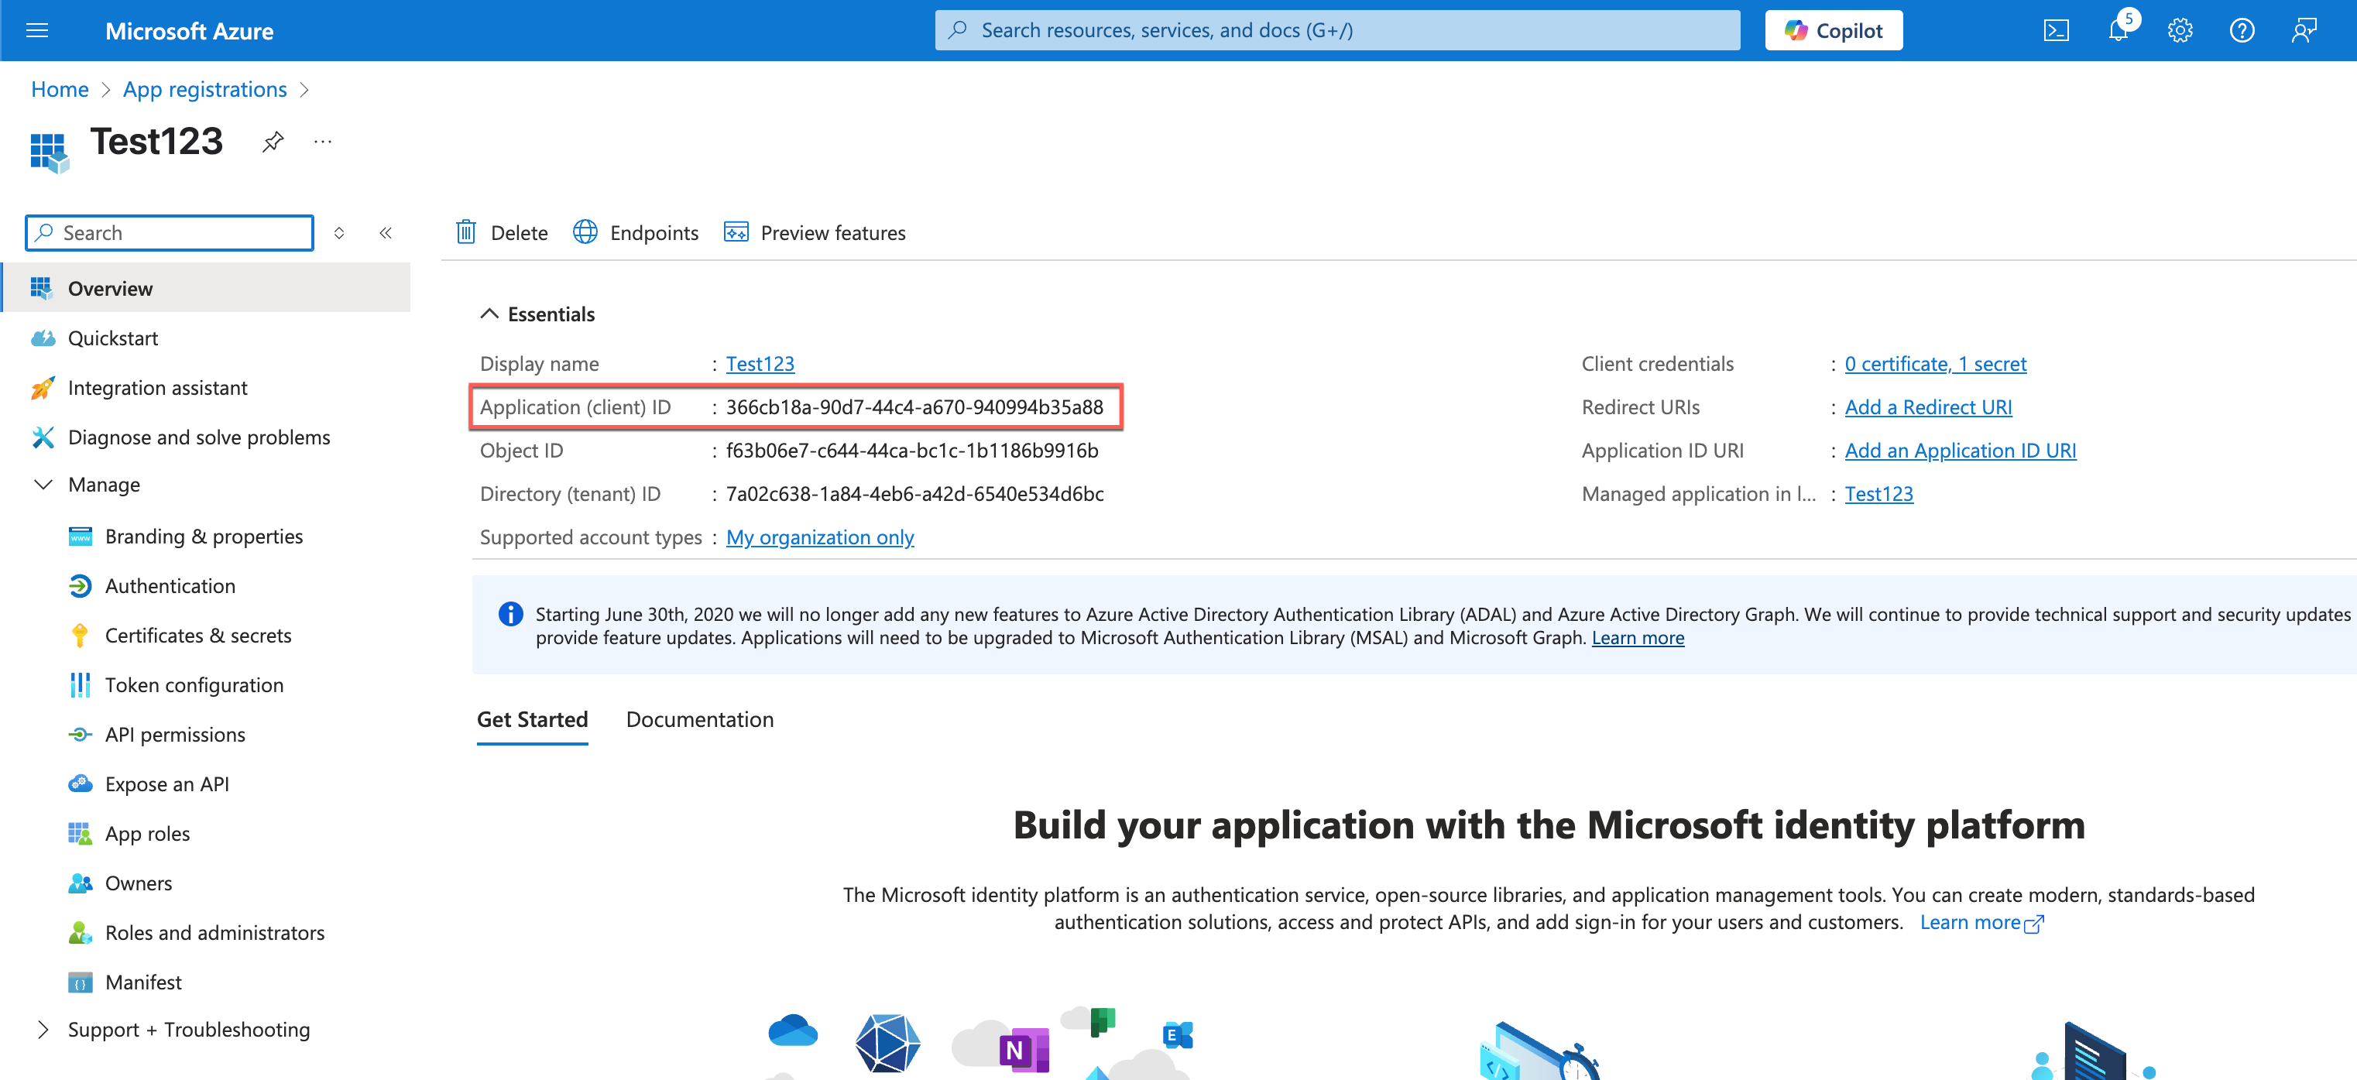Open API permissions page
Image resolution: width=2357 pixels, height=1080 pixels.
pyautogui.click(x=175, y=735)
